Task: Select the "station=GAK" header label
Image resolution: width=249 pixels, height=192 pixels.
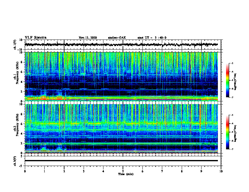Action: [x=117, y=38]
